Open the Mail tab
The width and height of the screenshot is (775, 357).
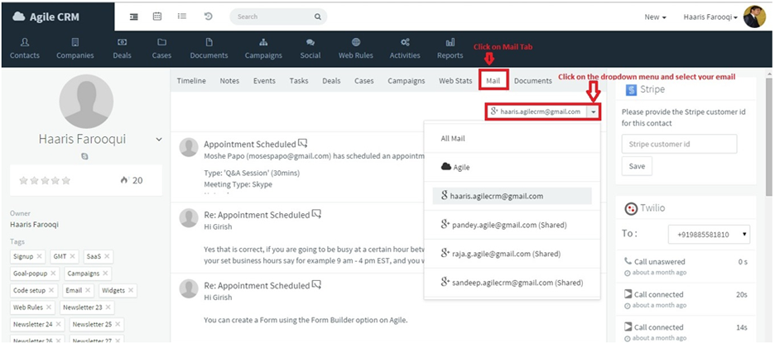coord(493,80)
